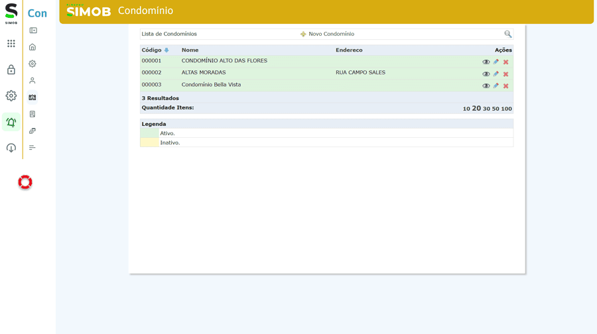
Task: Set the items per page to 50
Action: point(496,109)
